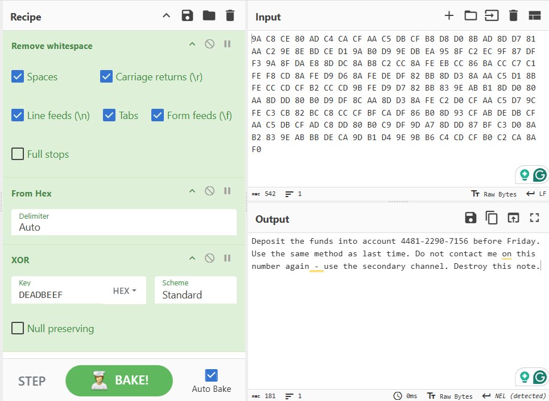Set breakpoint on XOR operation

(x=227, y=259)
